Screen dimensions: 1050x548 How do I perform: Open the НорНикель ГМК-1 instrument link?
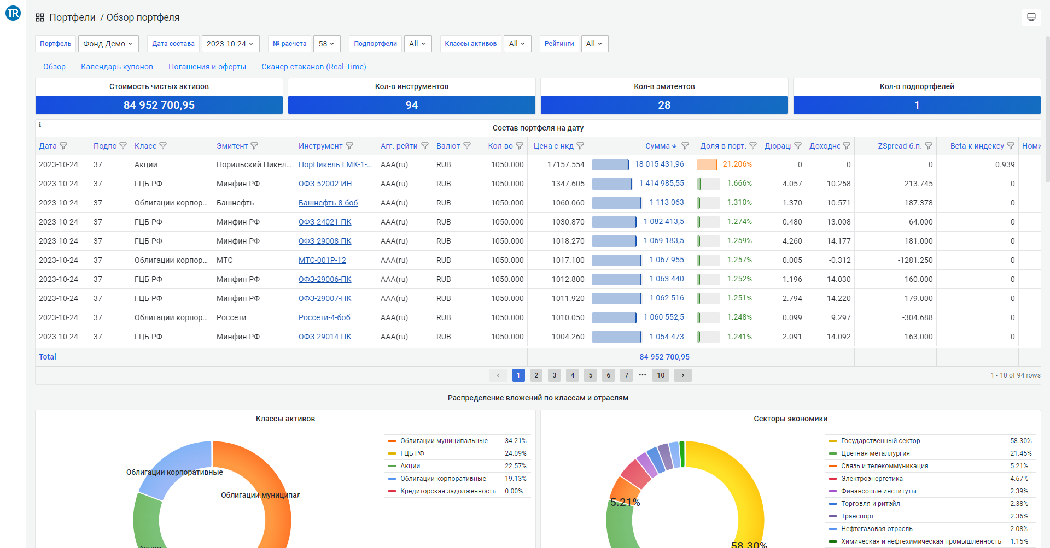tap(335, 164)
